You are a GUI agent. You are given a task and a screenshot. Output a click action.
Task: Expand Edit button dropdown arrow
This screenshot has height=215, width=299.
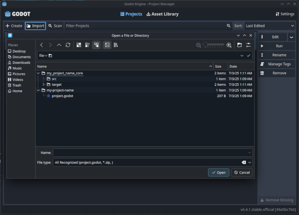(x=292, y=37)
